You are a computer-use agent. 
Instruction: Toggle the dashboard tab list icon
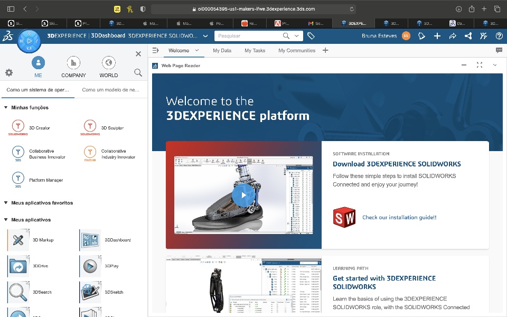tap(155, 51)
